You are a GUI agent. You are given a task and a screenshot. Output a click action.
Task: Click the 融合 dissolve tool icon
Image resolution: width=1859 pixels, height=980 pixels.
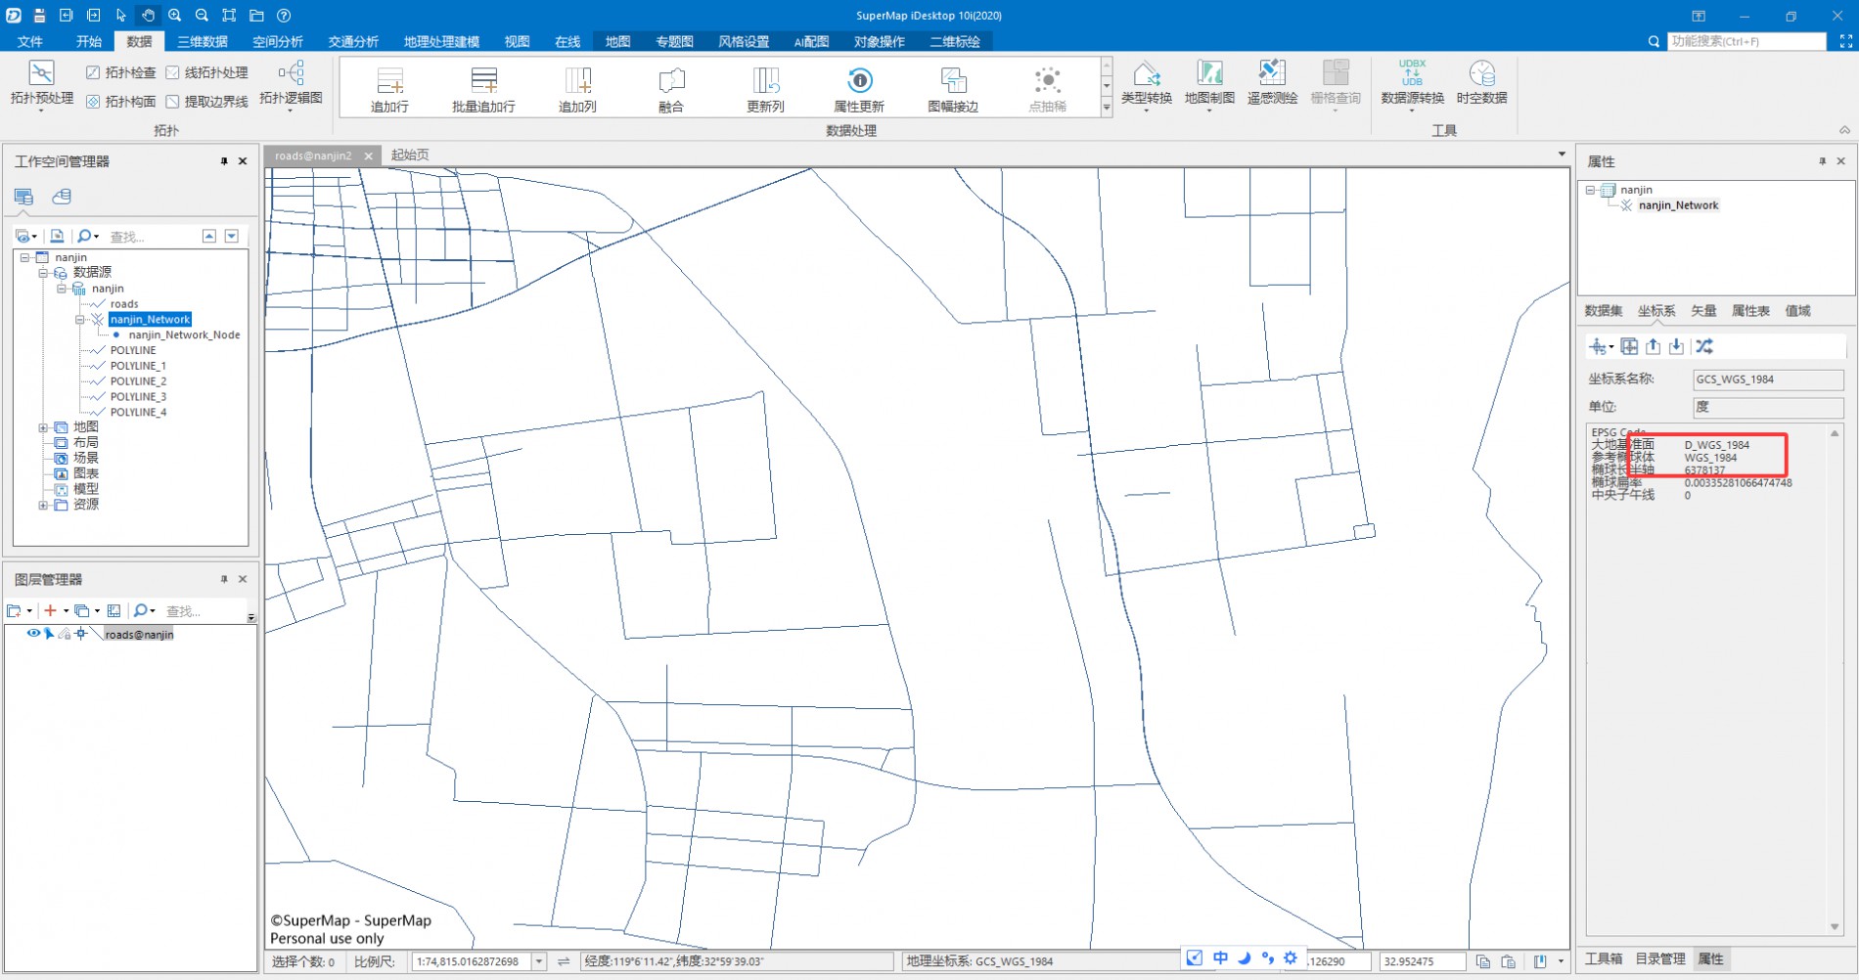(671, 81)
